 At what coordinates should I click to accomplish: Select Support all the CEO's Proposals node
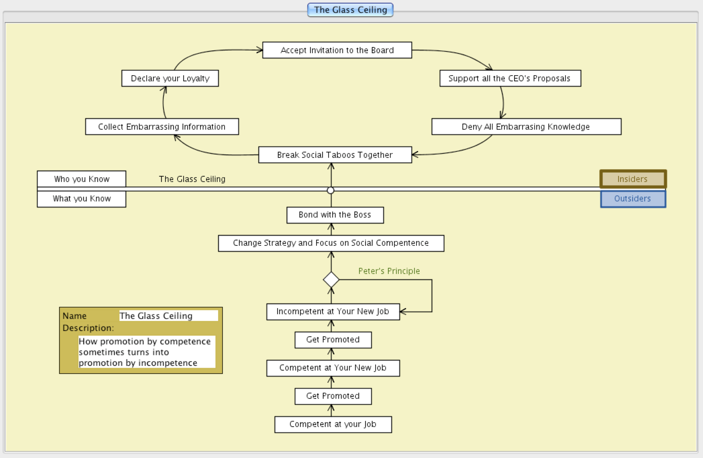click(510, 78)
